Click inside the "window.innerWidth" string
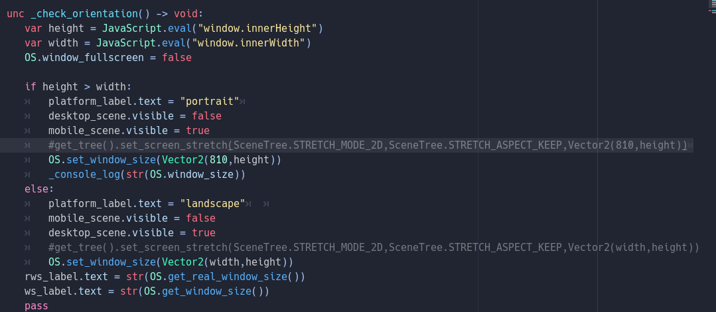Image resolution: width=716 pixels, height=312 pixels. pyautogui.click(x=248, y=43)
